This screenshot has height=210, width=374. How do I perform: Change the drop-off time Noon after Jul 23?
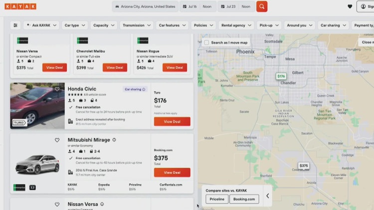tap(246, 6)
